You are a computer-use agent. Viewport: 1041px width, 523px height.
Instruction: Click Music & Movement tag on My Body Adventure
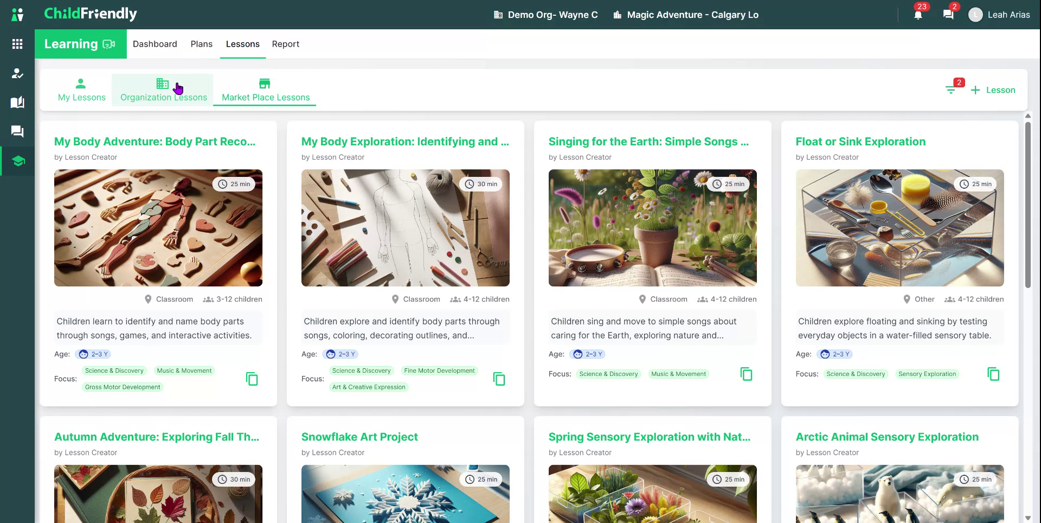click(184, 371)
